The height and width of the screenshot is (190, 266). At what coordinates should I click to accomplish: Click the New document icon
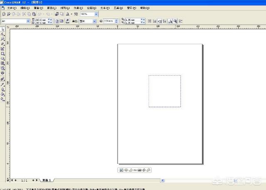(4, 14)
